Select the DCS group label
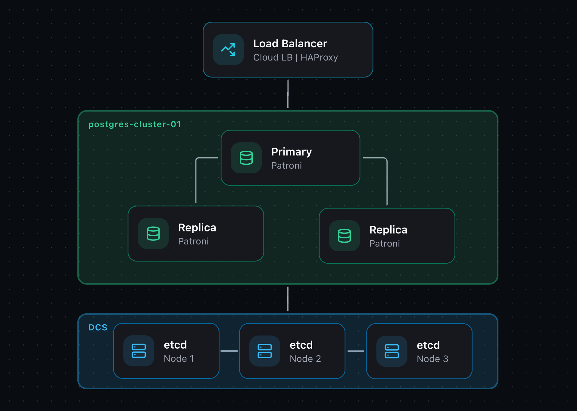 98,328
